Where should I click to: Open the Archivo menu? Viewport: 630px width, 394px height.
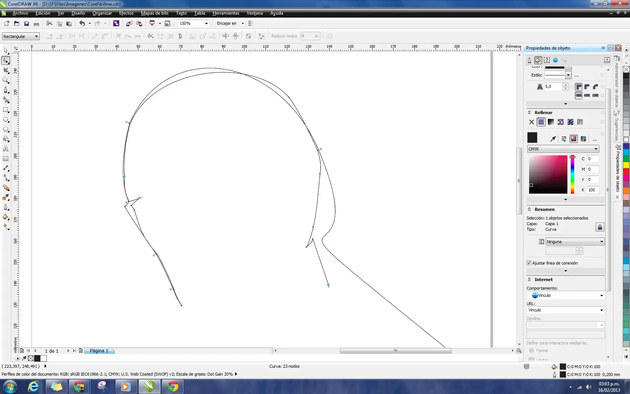pos(20,13)
